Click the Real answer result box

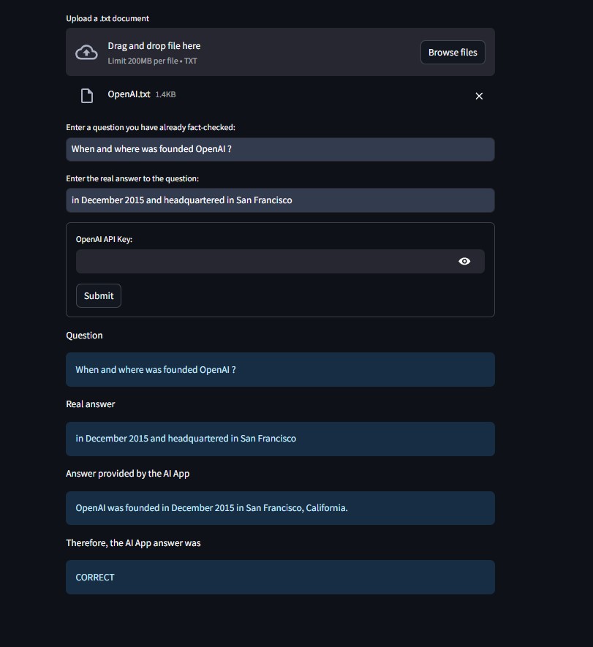click(x=280, y=439)
